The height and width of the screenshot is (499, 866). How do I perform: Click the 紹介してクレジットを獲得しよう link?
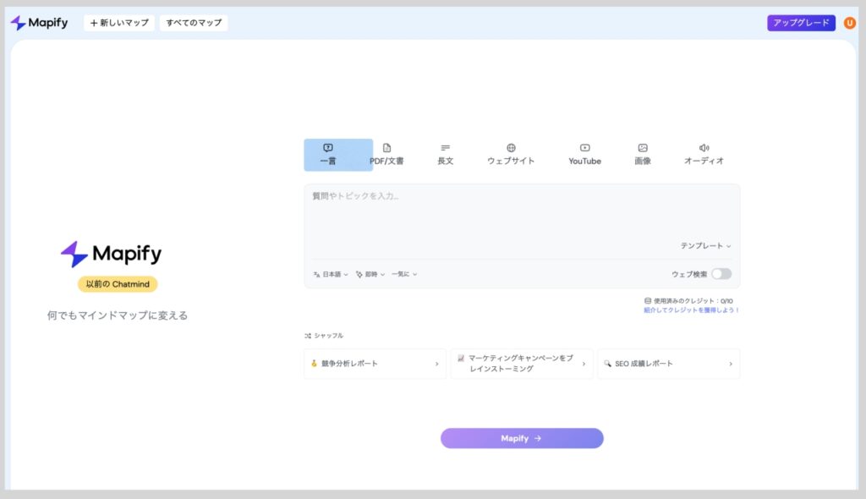[691, 310]
